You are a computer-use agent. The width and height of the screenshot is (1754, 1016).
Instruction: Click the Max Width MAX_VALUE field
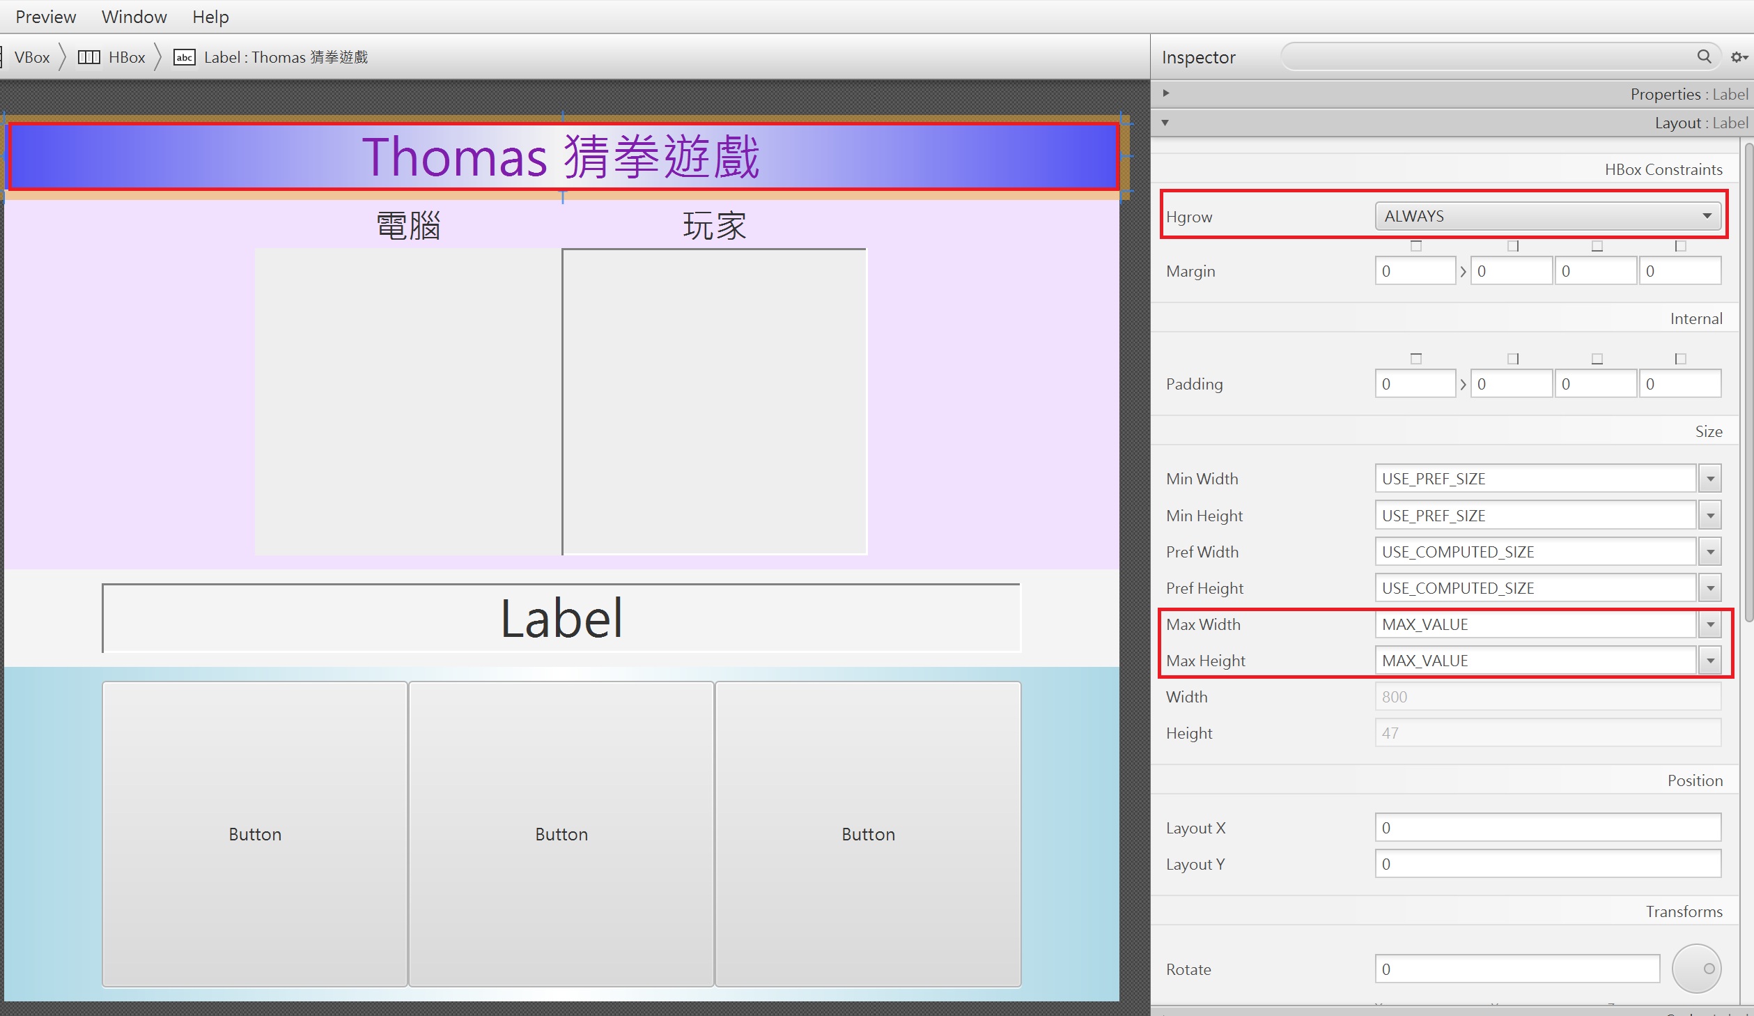click(1535, 624)
